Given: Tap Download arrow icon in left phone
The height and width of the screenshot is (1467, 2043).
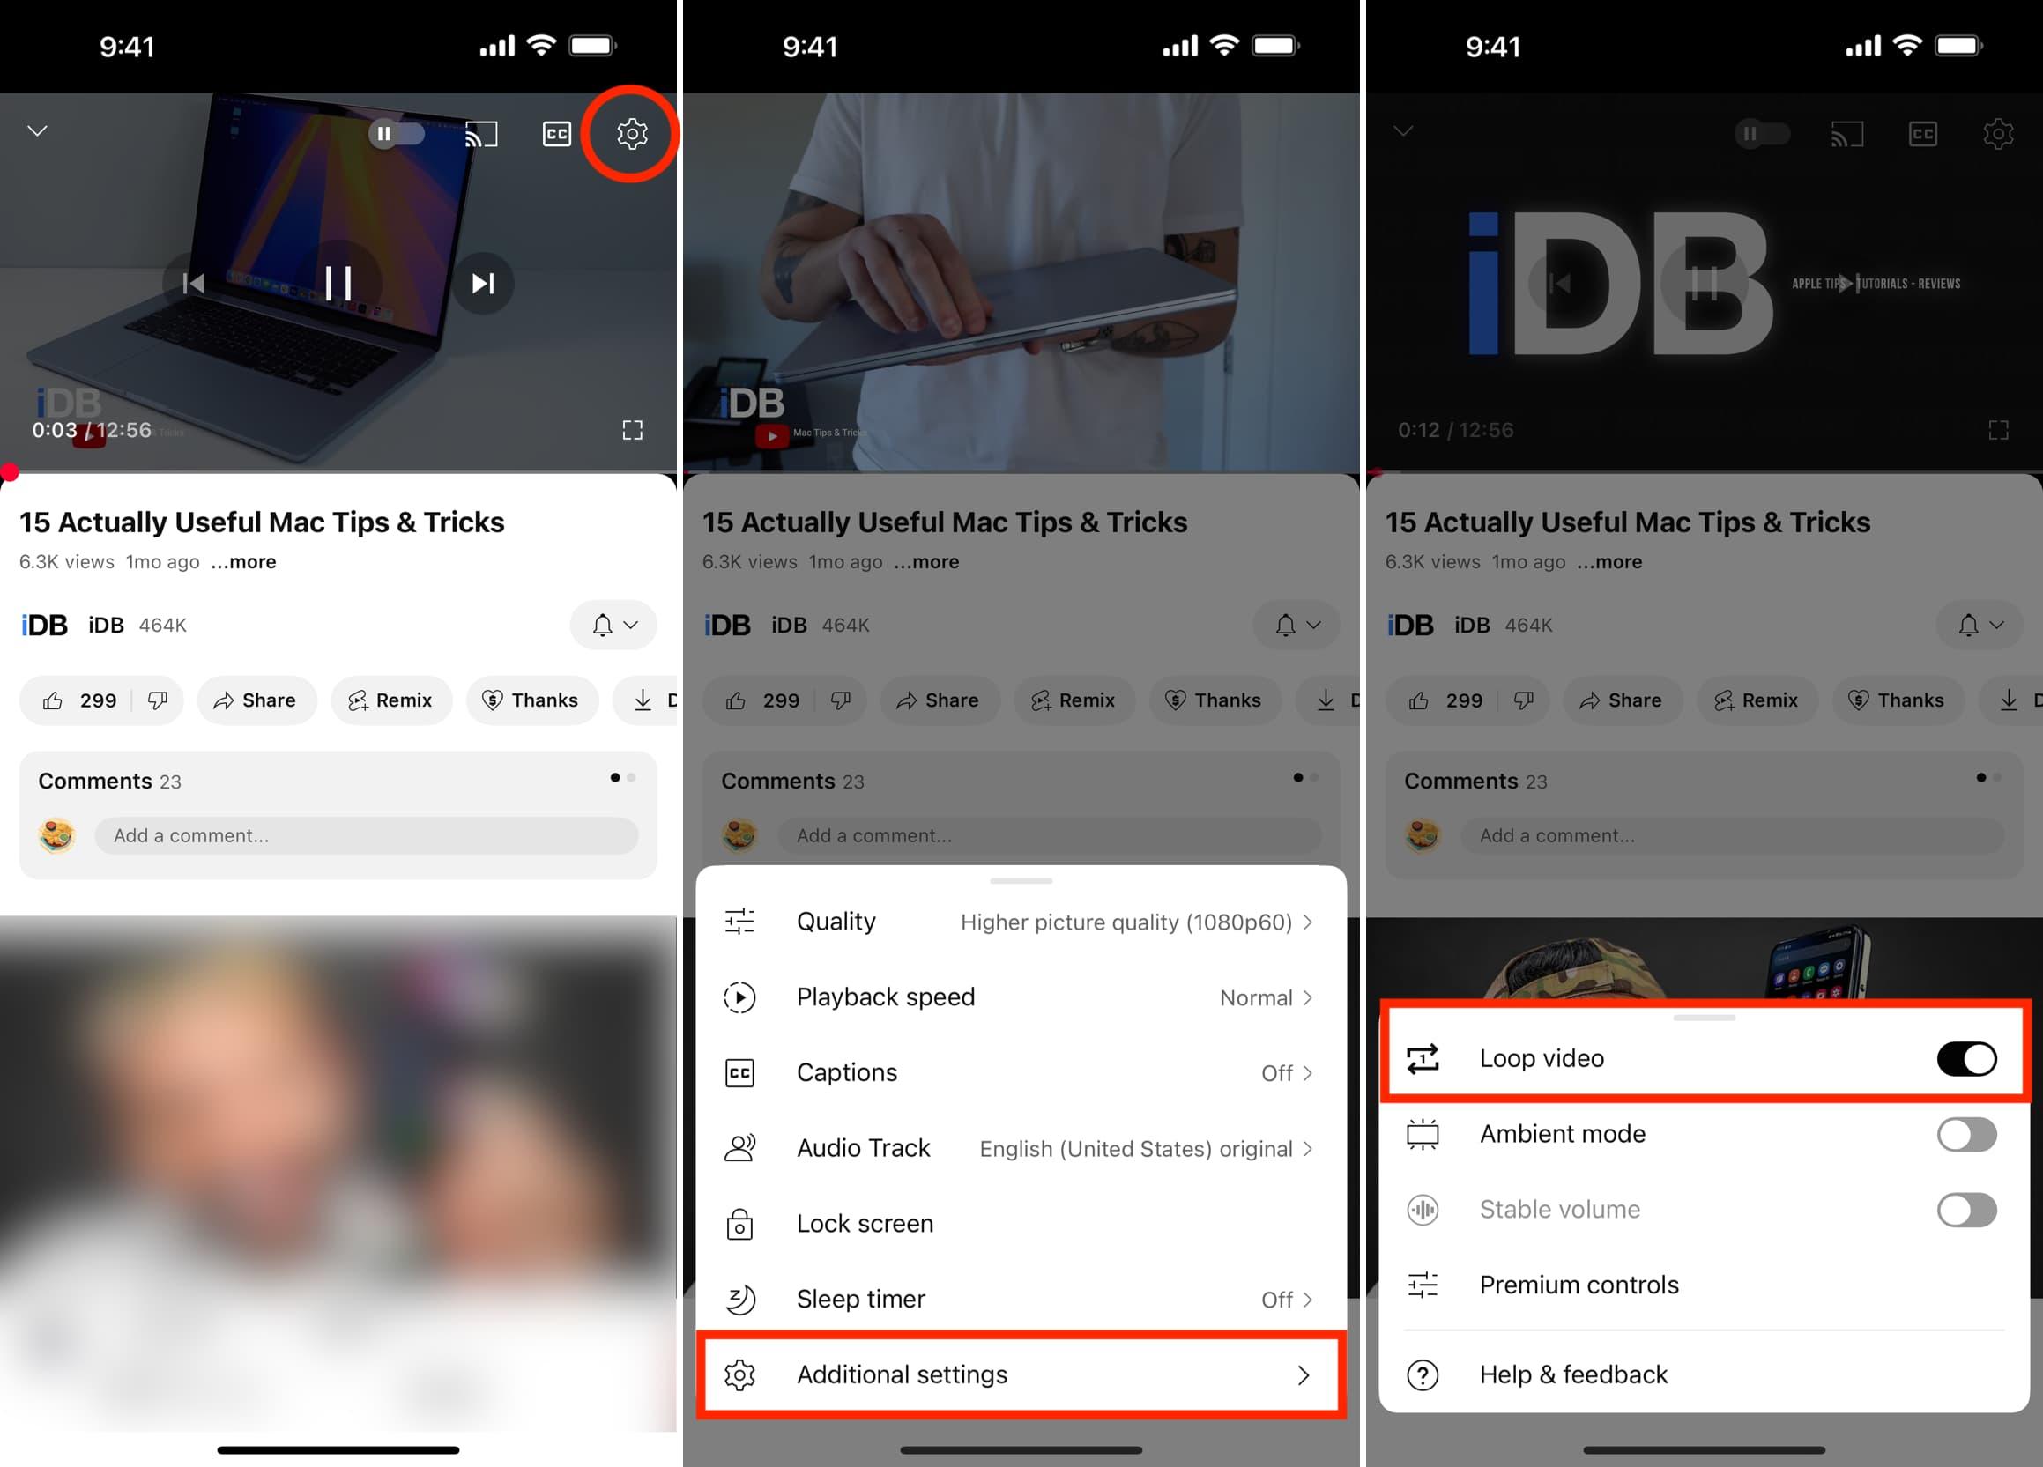Looking at the screenshot, I should pyautogui.click(x=643, y=700).
